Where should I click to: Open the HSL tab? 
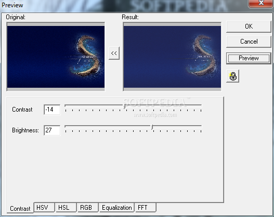(66, 208)
